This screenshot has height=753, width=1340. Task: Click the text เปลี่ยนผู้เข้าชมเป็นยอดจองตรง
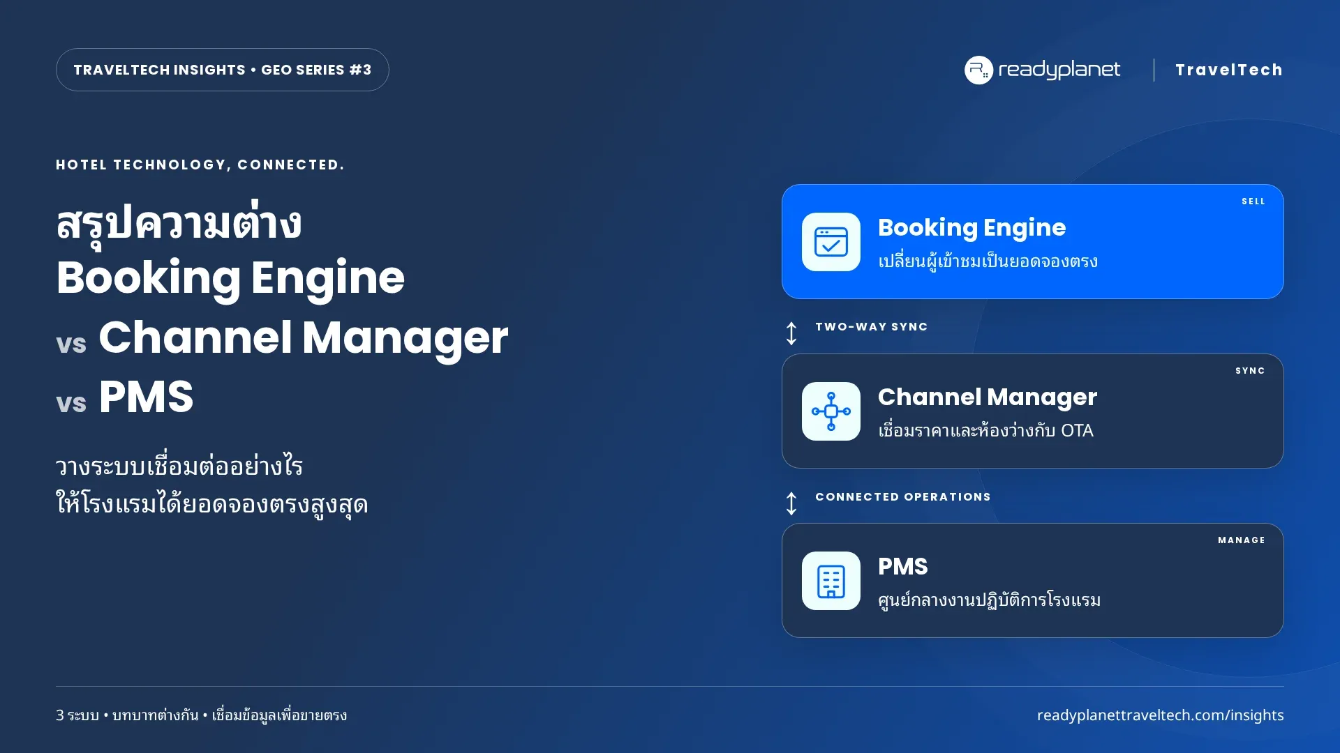(988, 261)
